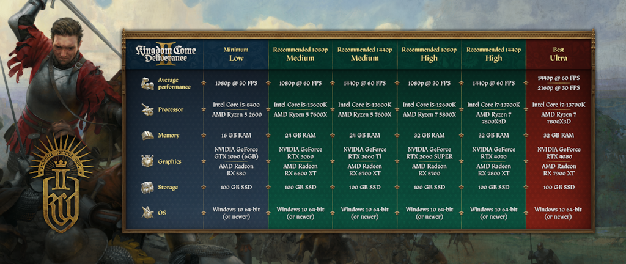Select the Storage row label
Image resolution: width=626 pixels, height=264 pixels.
pos(168,188)
